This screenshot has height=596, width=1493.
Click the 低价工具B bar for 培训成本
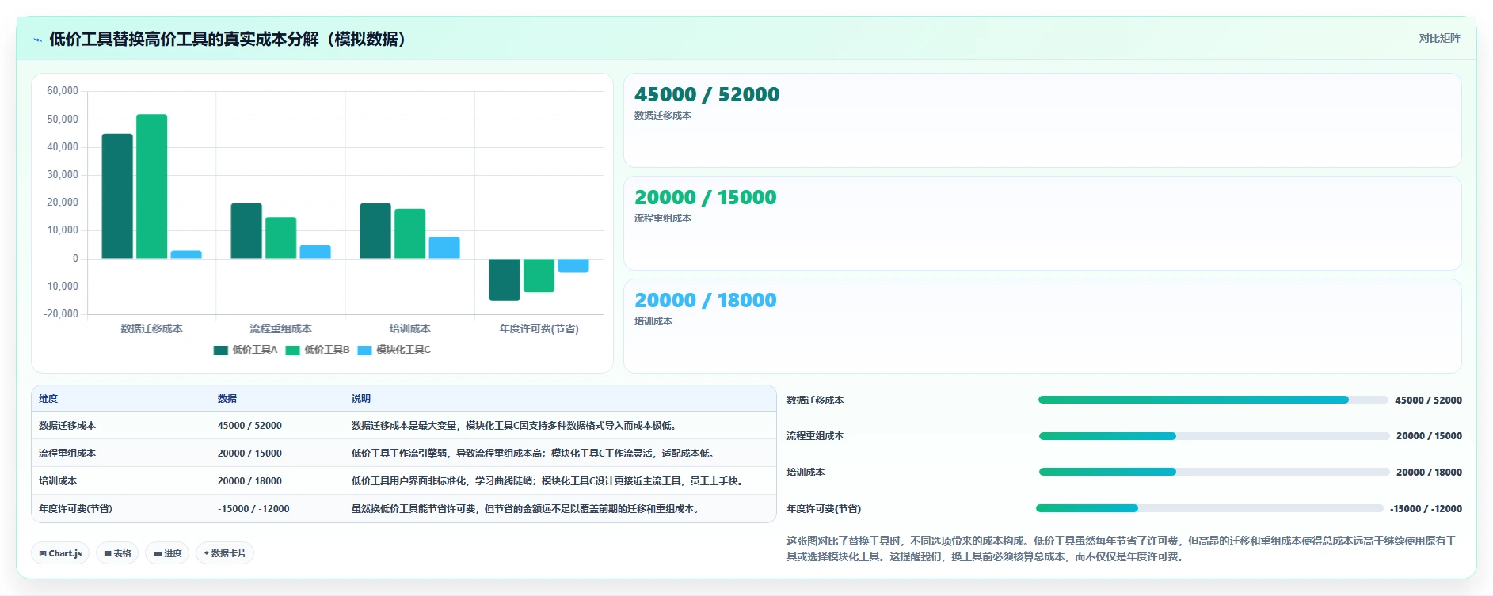click(x=409, y=233)
